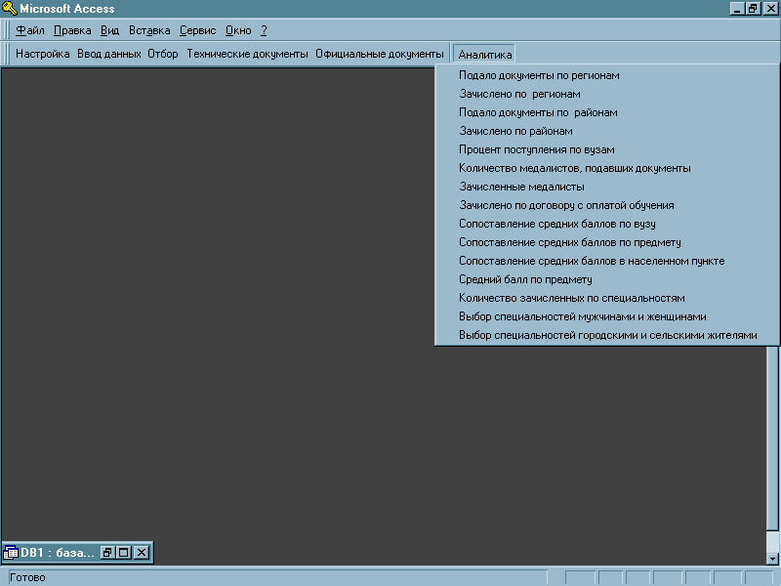Open Технические документы toolbar menu
The width and height of the screenshot is (781, 586).
click(x=248, y=54)
